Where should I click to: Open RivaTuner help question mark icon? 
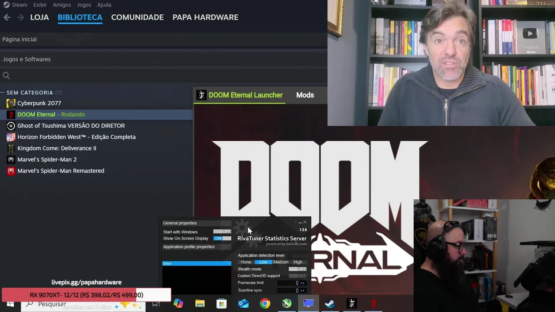[x=295, y=222]
